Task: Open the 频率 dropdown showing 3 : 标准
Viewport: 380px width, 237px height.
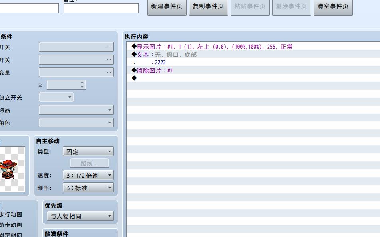Action: (88, 188)
